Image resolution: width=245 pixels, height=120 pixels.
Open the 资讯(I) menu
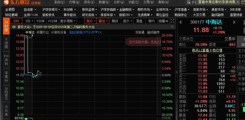[x=89, y=2]
